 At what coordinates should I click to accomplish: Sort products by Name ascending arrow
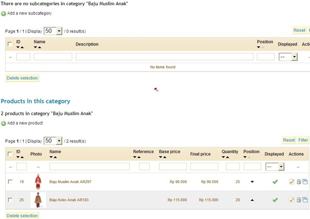point(55,157)
